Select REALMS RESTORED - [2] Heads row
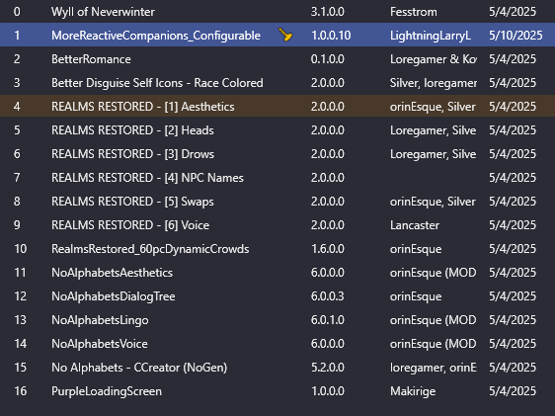The height and width of the screenshot is (416, 555). tap(277, 129)
